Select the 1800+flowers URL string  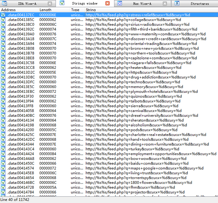(x=139, y=183)
